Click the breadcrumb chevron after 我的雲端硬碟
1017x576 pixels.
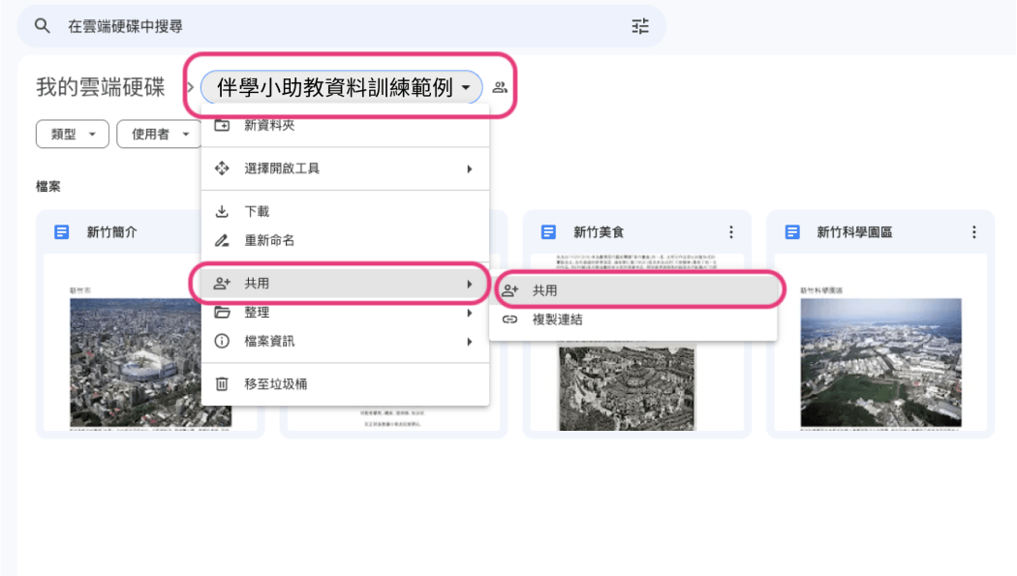point(191,87)
